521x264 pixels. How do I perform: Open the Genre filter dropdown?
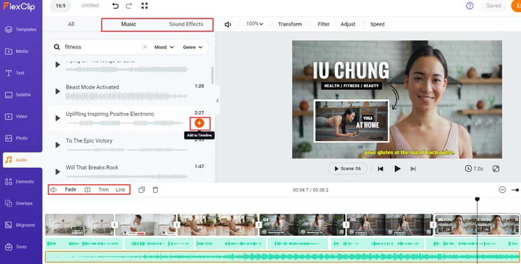tap(193, 47)
